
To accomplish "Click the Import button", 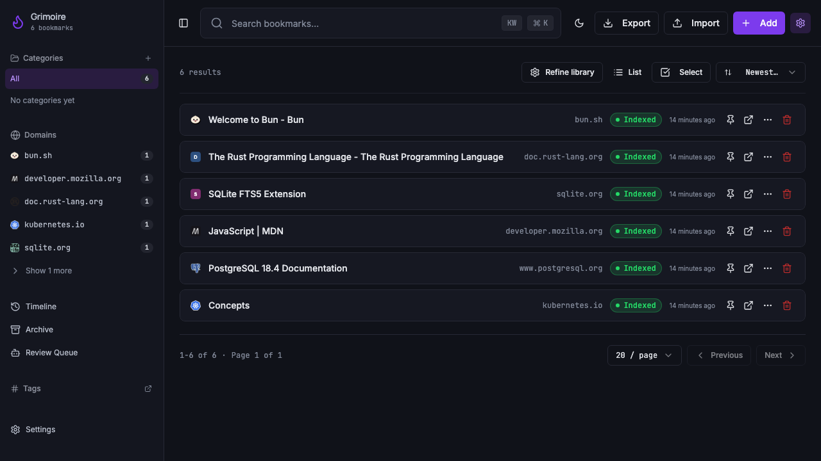I will tap(696, 23).
